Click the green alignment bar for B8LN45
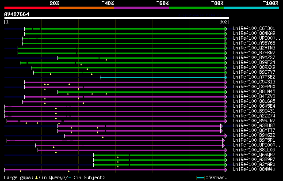Image resolution: width=283 pixels, height=181 pixels. pos(141,92)
